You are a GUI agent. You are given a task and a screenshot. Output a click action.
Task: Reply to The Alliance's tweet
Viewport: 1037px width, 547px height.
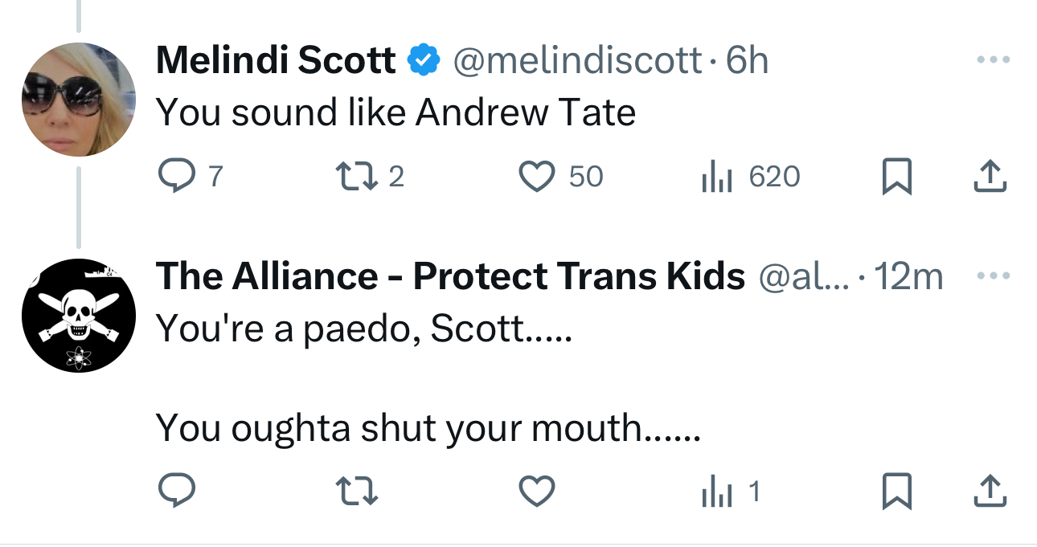[174, 491]
